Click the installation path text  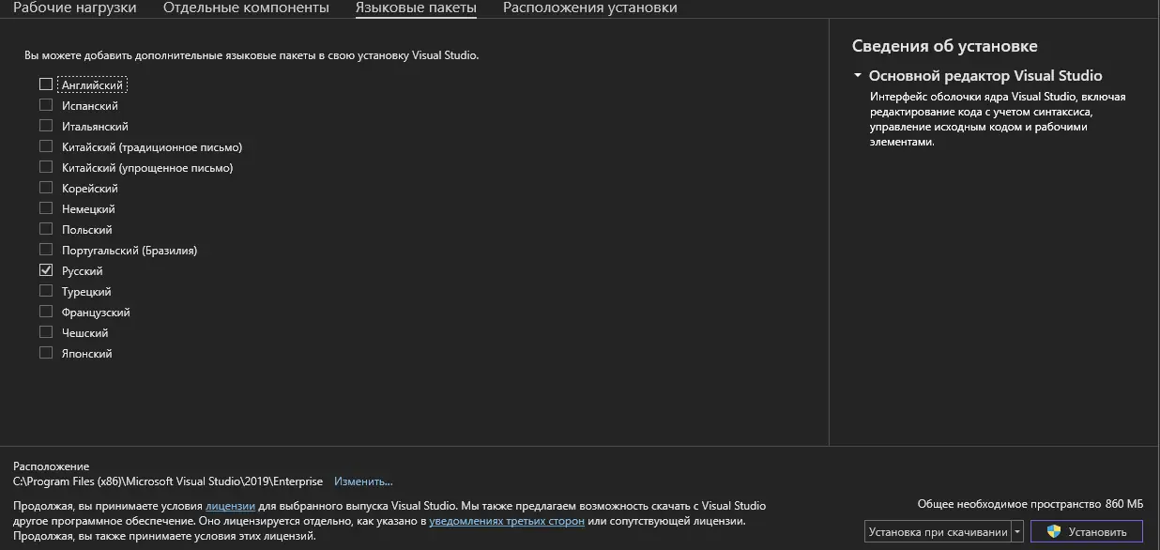[168, 481]
